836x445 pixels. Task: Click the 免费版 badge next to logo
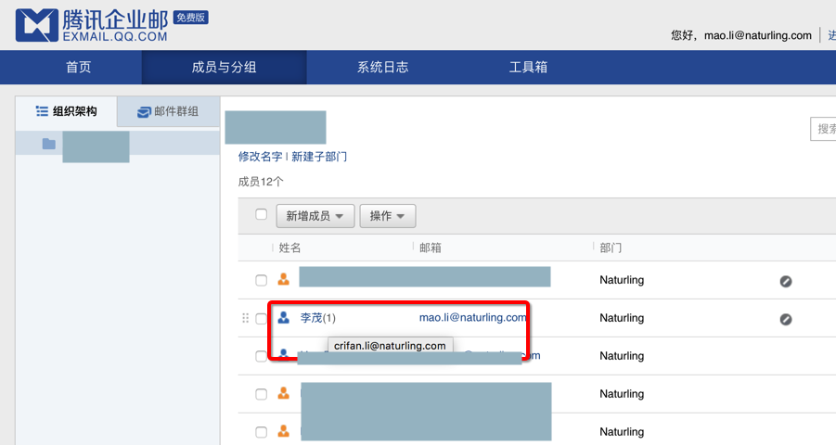pyautogui.click(x=191, y=18)
